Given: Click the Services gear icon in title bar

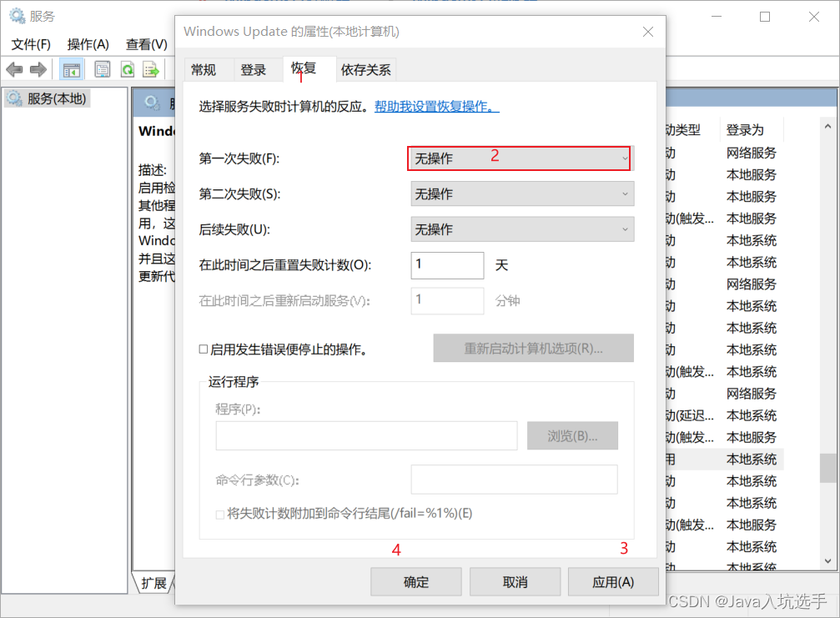Looking at the screenshot, I should pyautogui.click(x=17, y=16).
